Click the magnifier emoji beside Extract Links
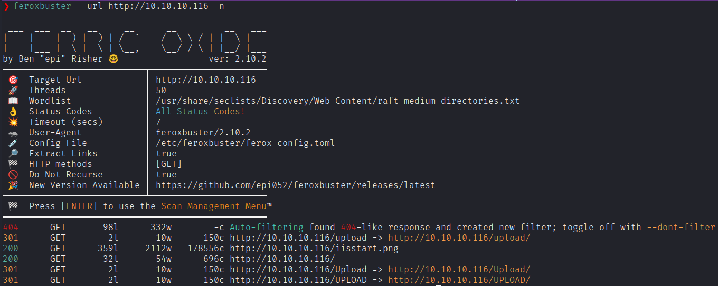 13,154
